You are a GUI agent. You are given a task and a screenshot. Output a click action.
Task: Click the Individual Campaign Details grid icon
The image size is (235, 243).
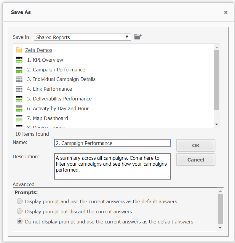pyautogui.click(x=19, y=79)
